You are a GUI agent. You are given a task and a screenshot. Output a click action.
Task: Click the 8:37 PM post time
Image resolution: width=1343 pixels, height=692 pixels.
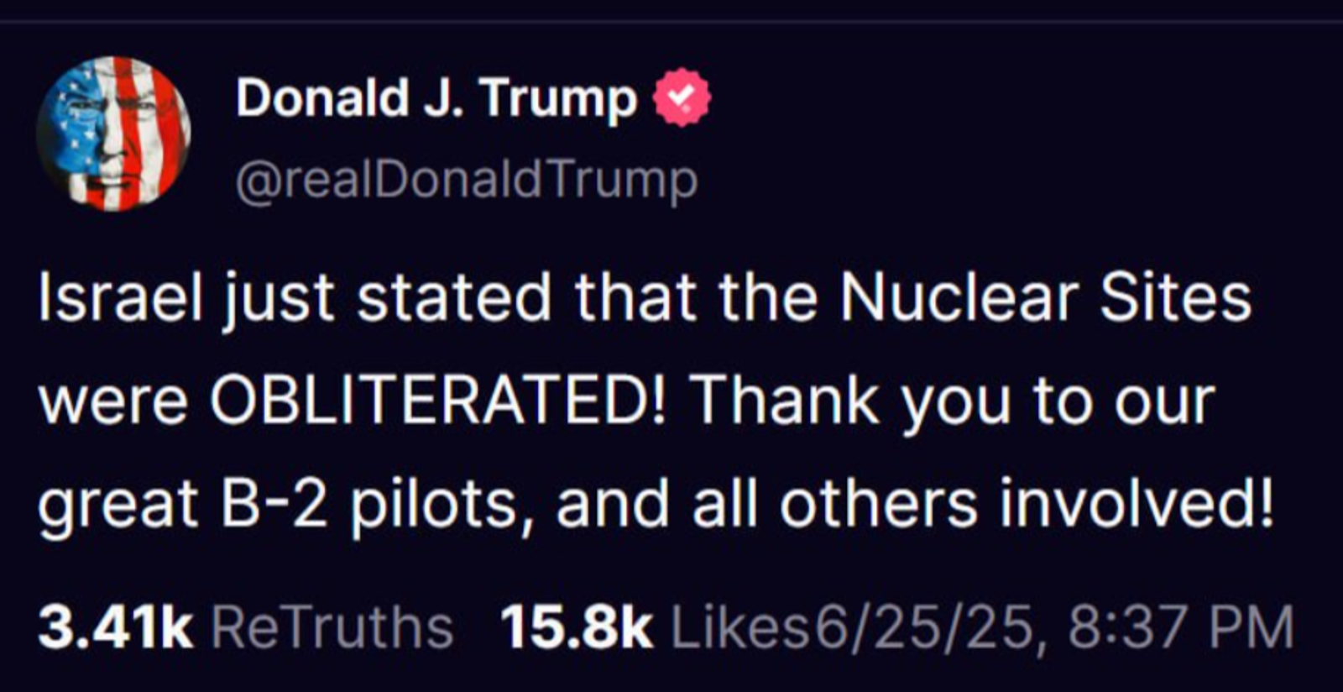(1181, 627)
